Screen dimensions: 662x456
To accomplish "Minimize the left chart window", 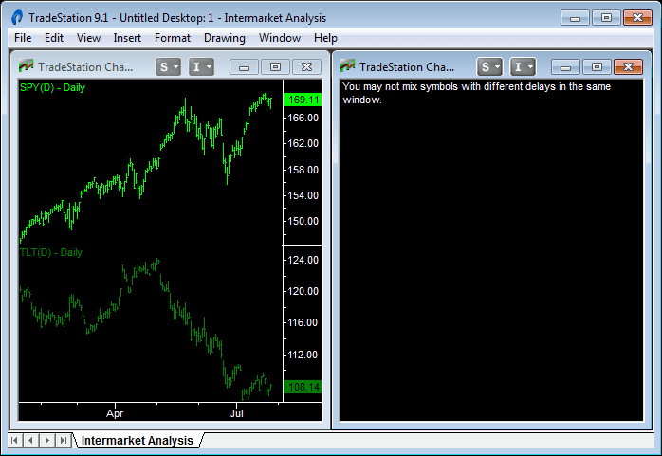I will [244, 66].
